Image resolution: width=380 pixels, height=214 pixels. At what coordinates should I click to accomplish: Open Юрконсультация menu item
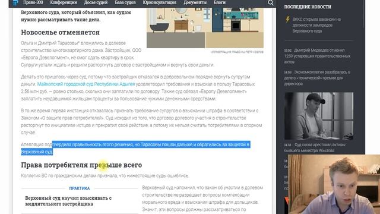click(160, 2)
